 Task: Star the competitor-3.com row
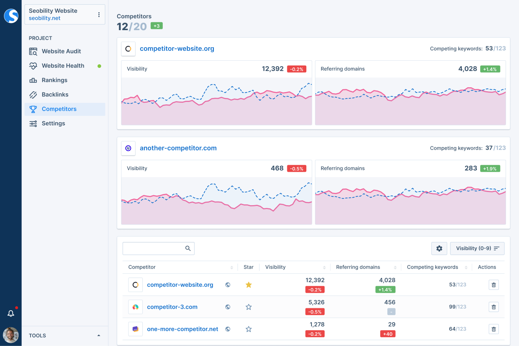tap(248, 307)
